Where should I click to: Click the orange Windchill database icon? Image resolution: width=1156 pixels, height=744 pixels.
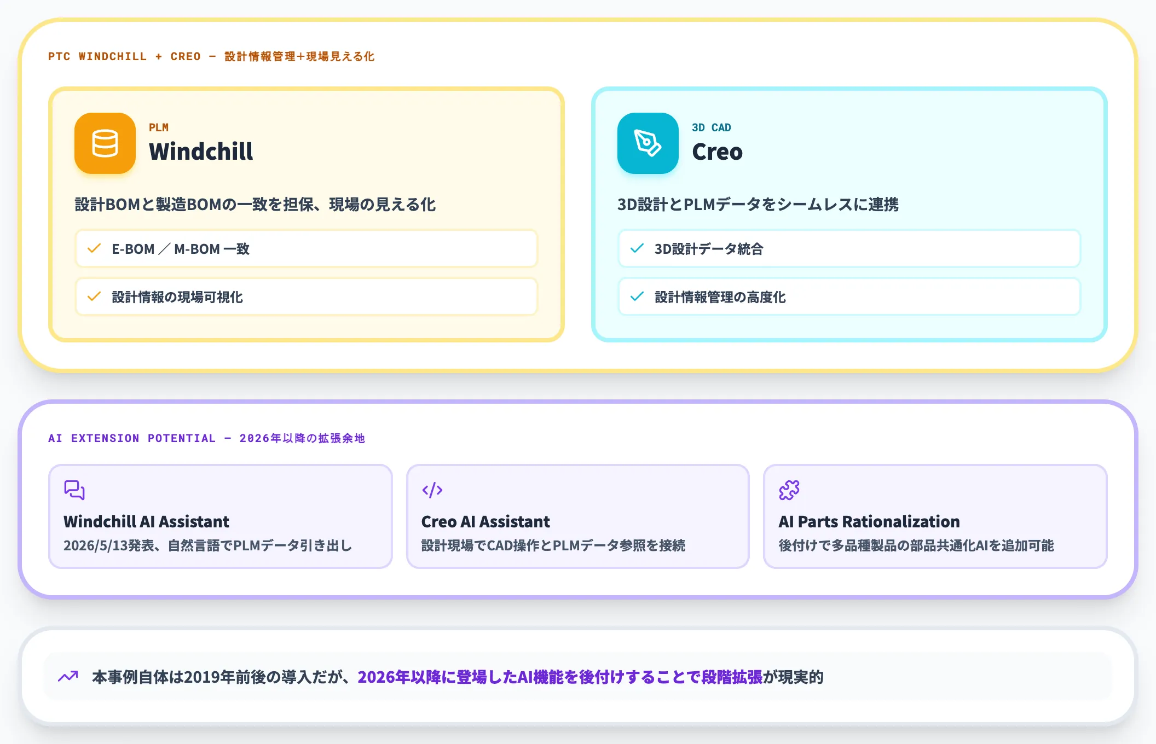pos(105,143)
